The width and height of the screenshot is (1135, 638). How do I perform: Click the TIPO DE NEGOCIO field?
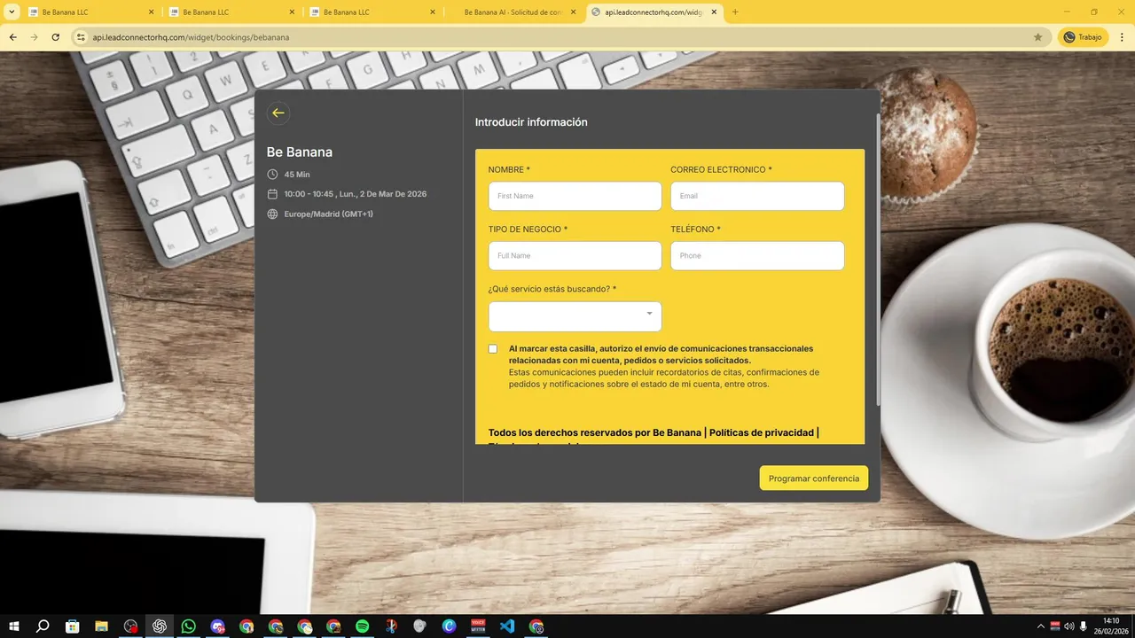pos(575,255)
